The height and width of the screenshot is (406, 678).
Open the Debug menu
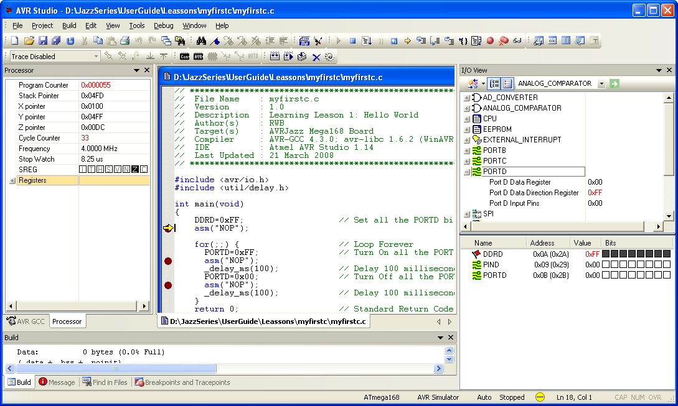pyautogui.click(x=164, y=25)
